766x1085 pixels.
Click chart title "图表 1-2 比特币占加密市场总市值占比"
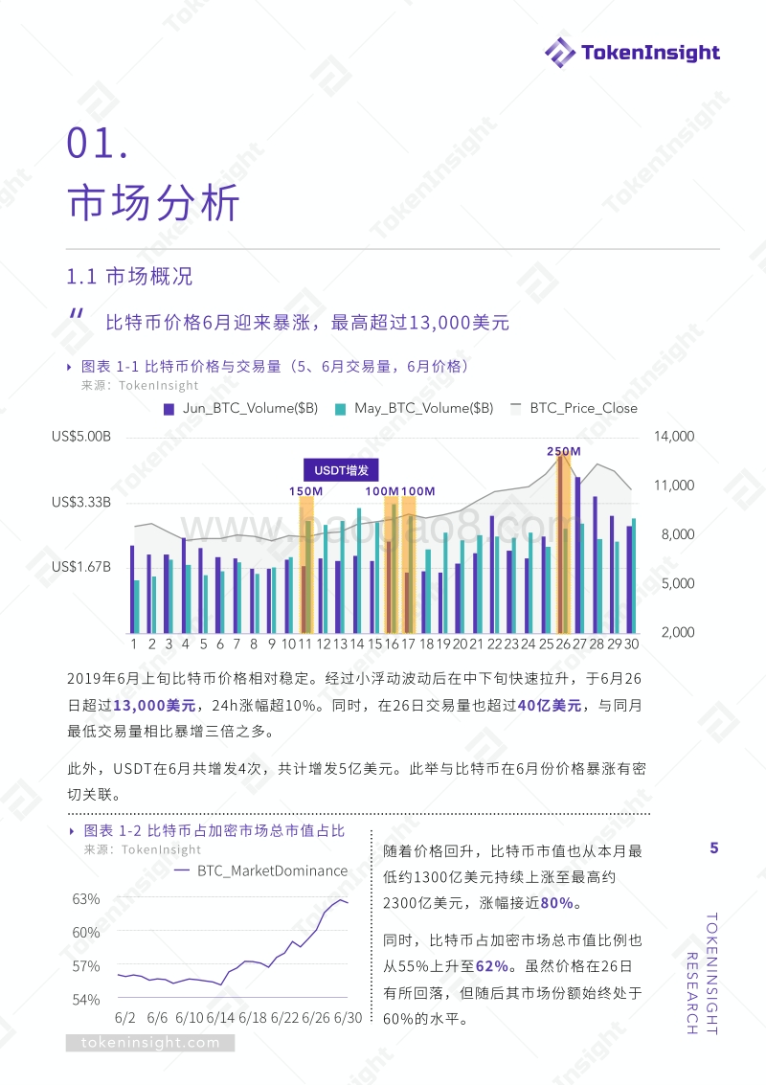coord(214,830)
